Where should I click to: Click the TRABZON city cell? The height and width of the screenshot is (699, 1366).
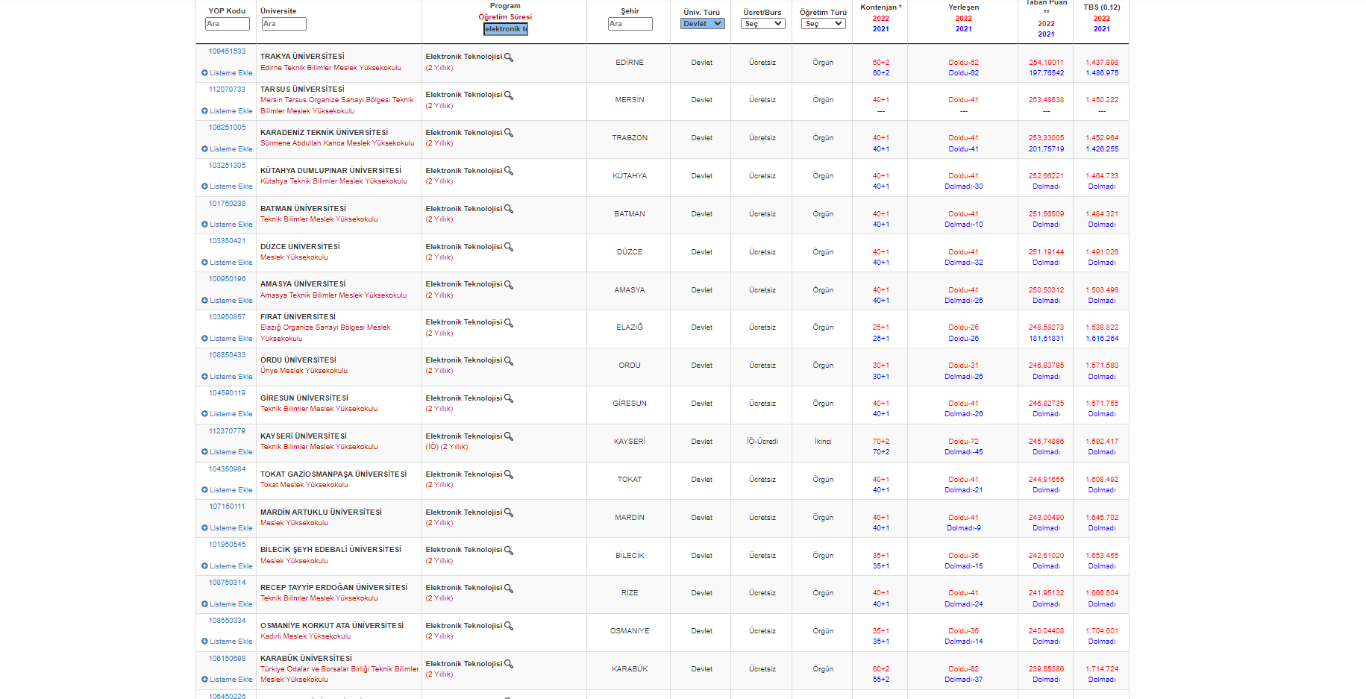[x=630, y=138]
